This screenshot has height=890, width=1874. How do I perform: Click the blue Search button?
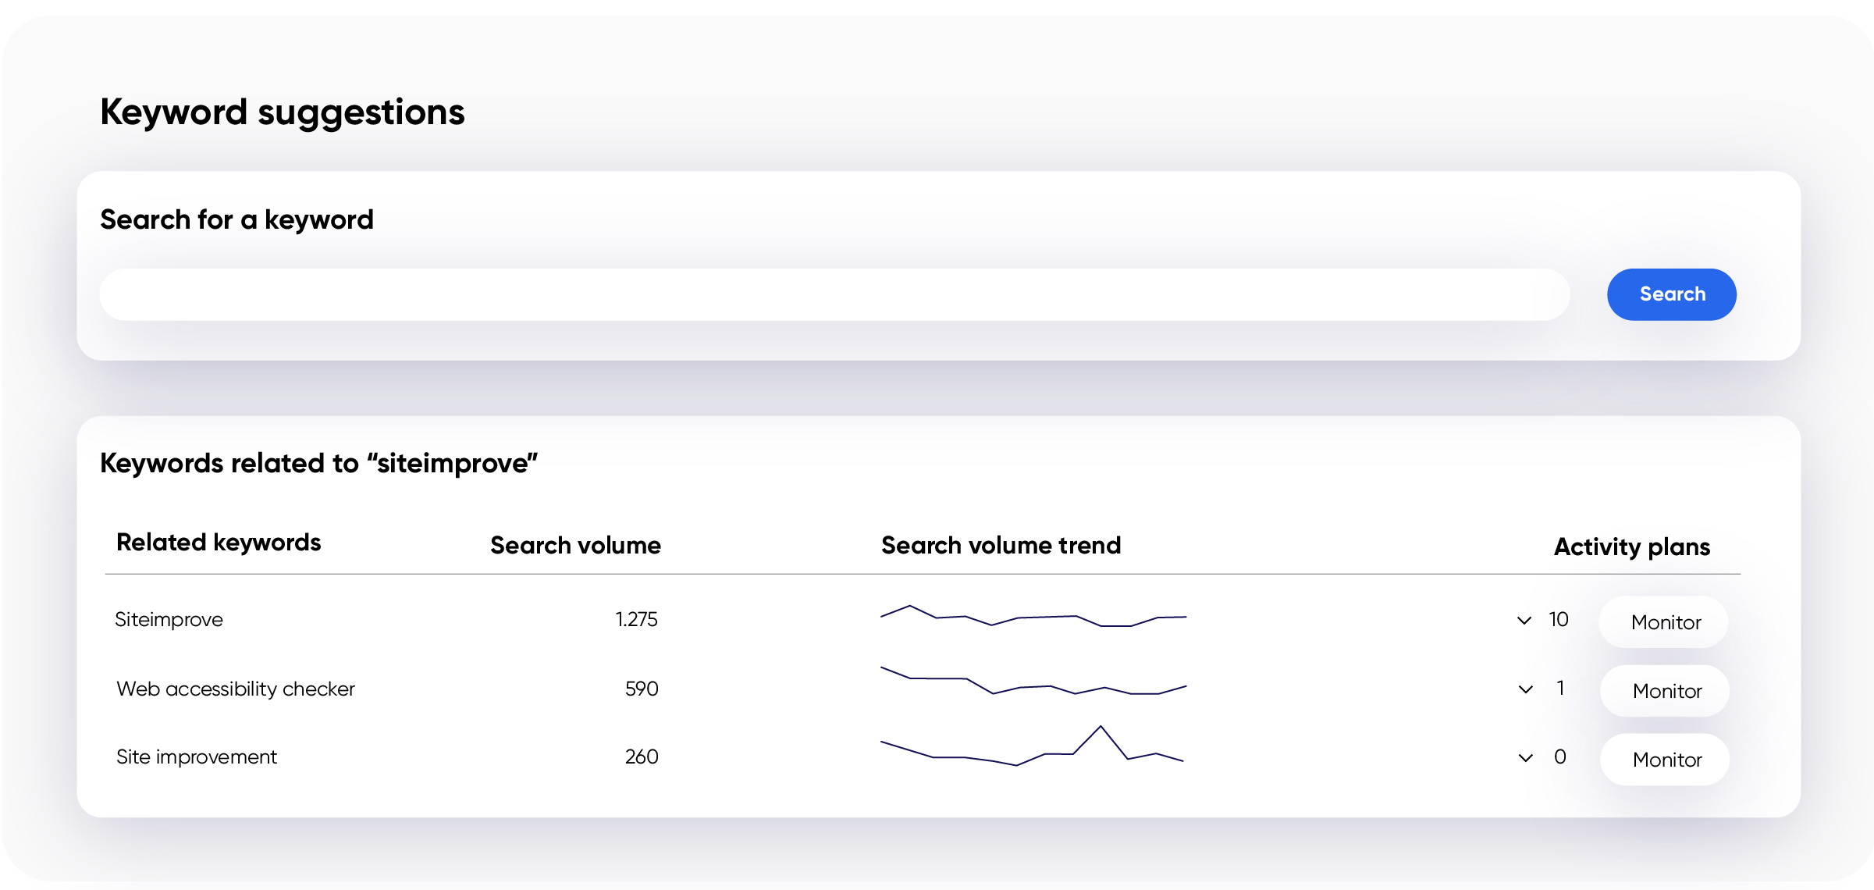click(1671, 294)
